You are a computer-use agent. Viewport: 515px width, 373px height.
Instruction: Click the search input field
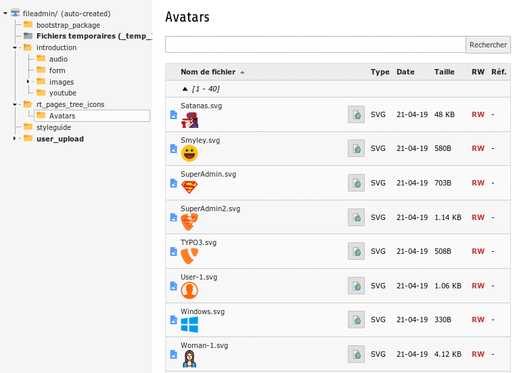(315, 45)
